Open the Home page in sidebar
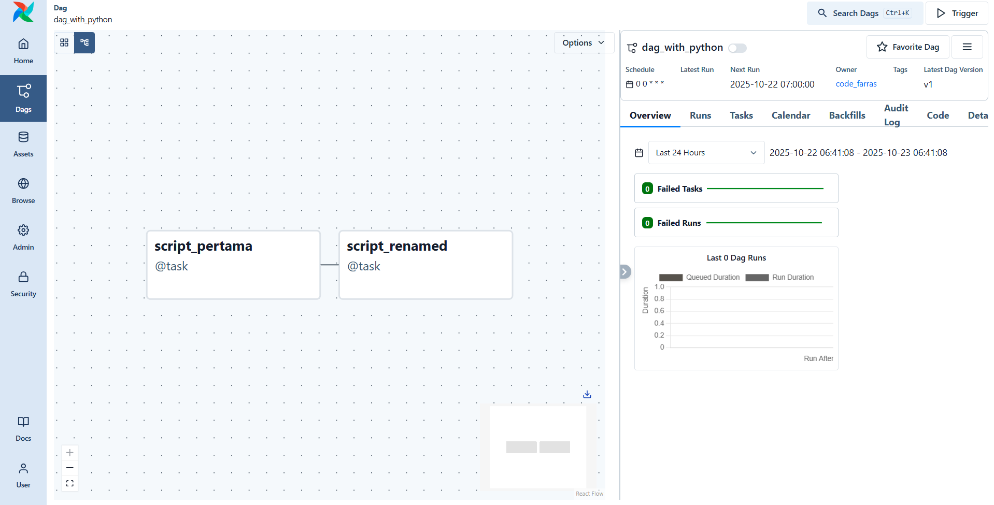Viewport: 994px width, 505px height. (23, 51)
